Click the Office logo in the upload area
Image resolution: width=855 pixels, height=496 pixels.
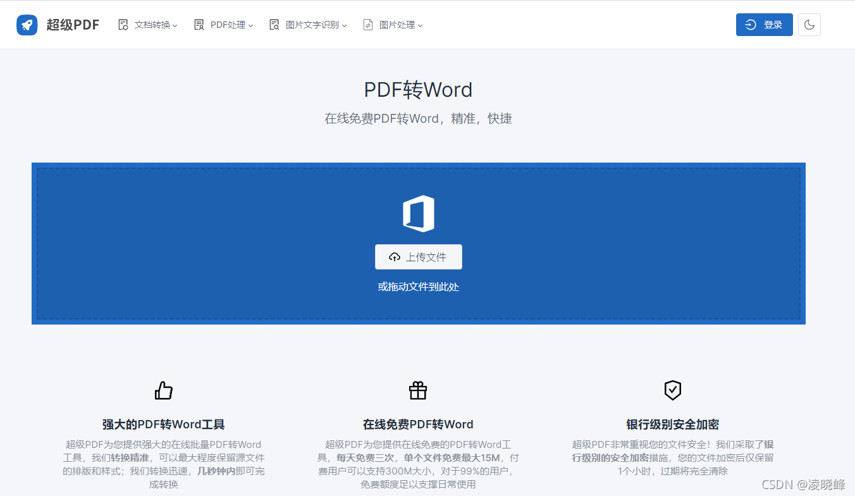point(419,214)
